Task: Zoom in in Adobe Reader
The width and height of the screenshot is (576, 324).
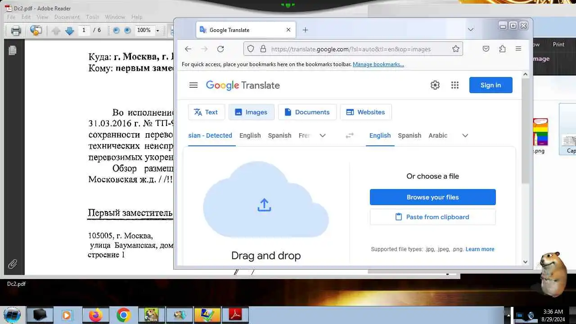Action: click(x=128, y=31)
